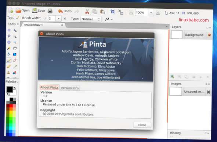Create a new image with New icon
The width and height of the screenshot is (217, 142).
point(11,10)
